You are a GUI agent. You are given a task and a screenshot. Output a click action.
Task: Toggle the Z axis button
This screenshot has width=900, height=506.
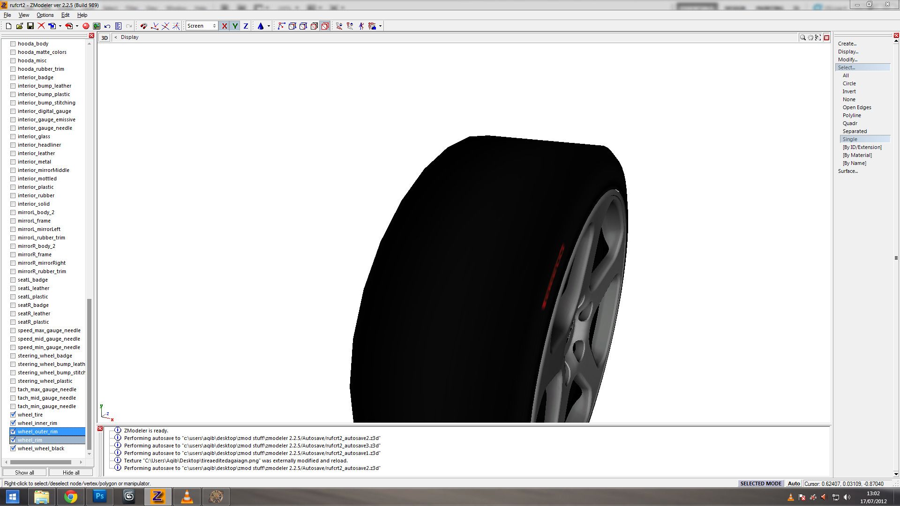(x=246, y=26)
